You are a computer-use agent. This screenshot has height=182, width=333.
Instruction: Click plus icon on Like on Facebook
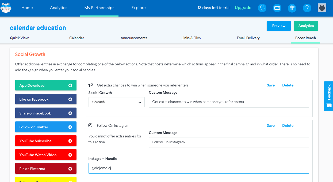(x=70, y=99)
